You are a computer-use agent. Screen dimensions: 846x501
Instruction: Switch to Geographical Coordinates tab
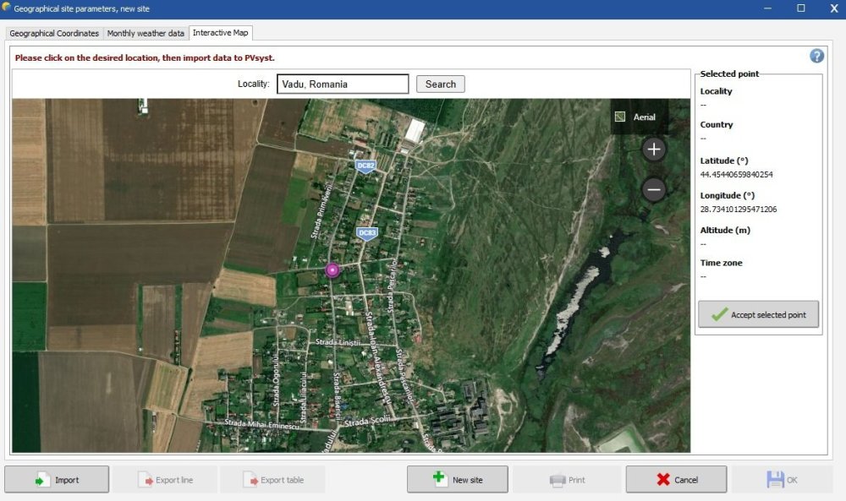(x=54, y=33)
